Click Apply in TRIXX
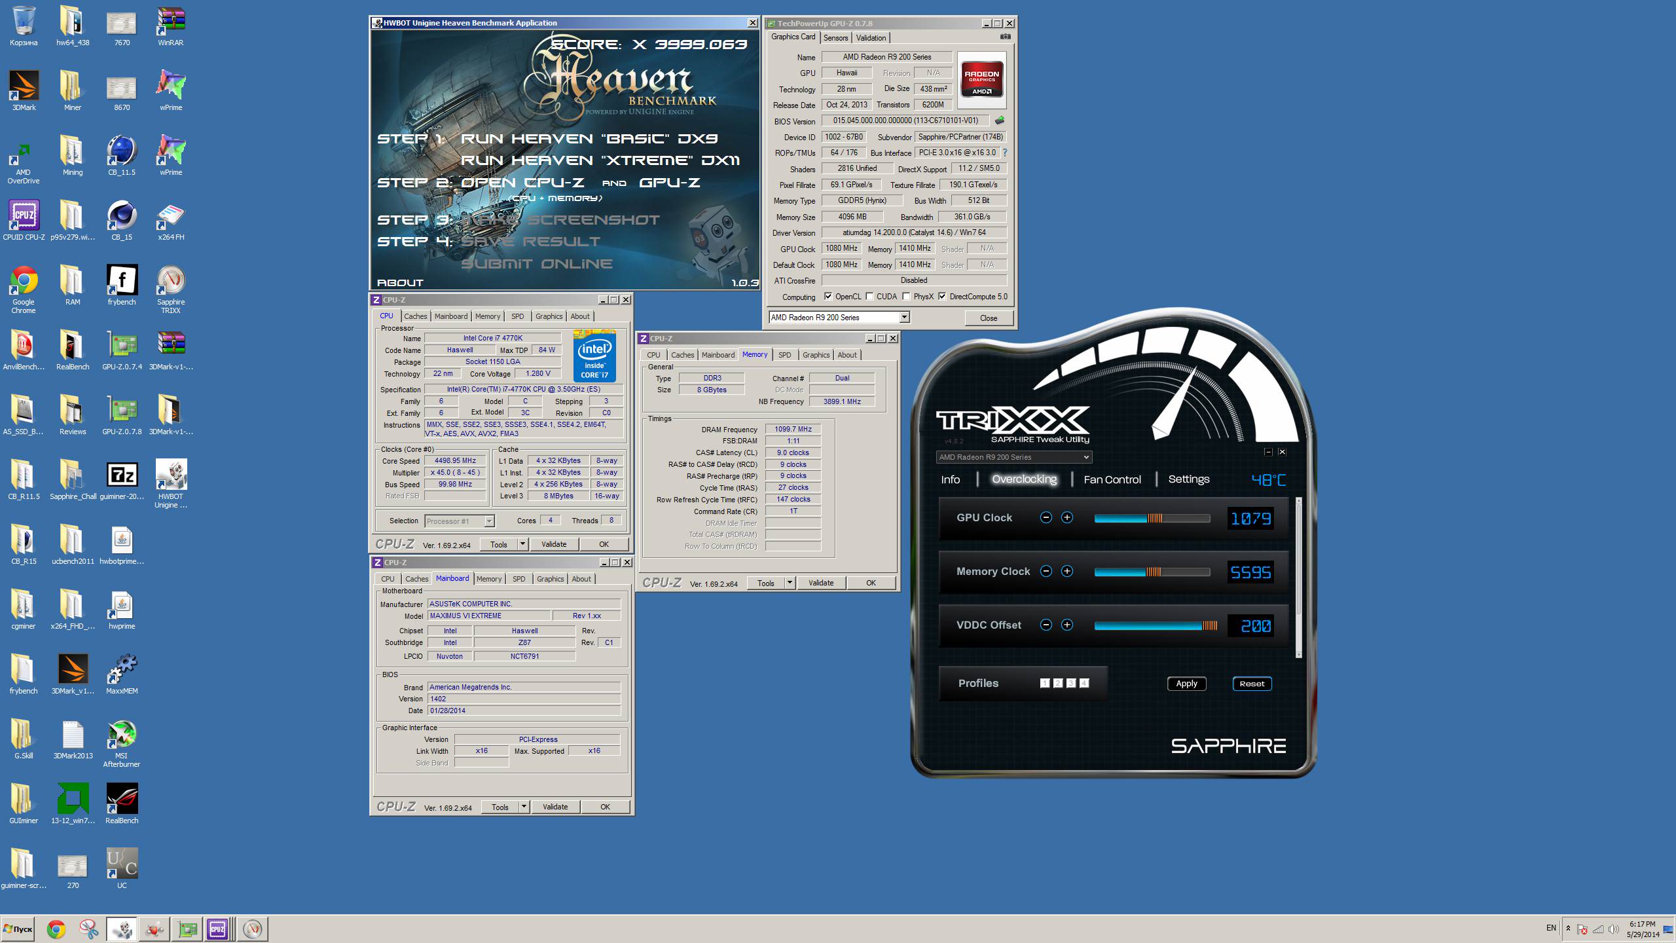The height and width of the screenshot is (943, 1676). (x=1186, y=684)
